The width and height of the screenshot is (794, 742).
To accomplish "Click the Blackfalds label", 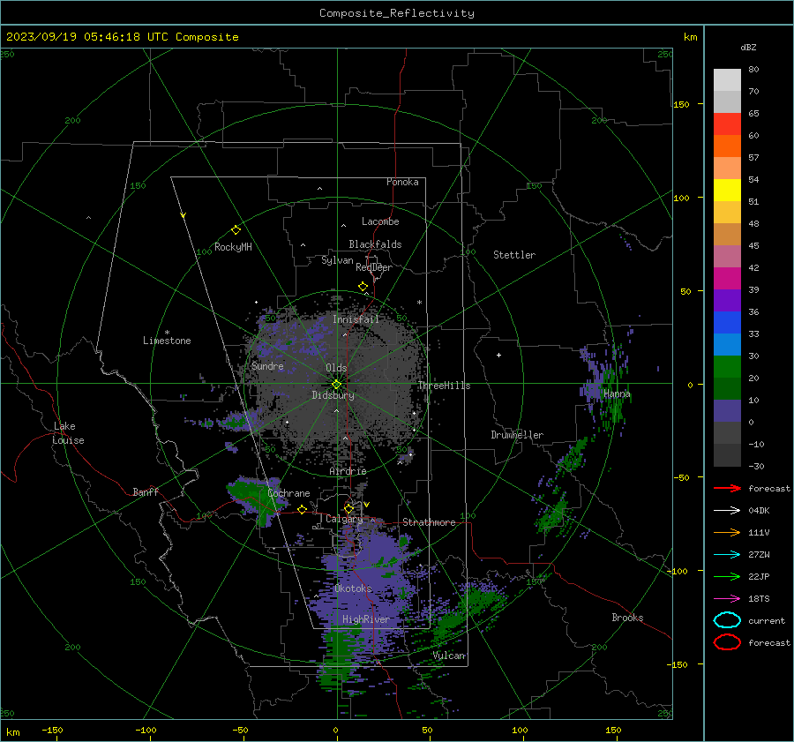I will coord(375,244).
